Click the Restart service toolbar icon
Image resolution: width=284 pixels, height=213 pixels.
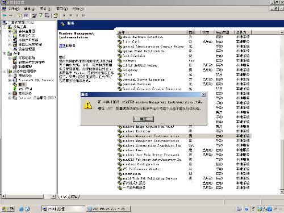[x=83, y=15]
